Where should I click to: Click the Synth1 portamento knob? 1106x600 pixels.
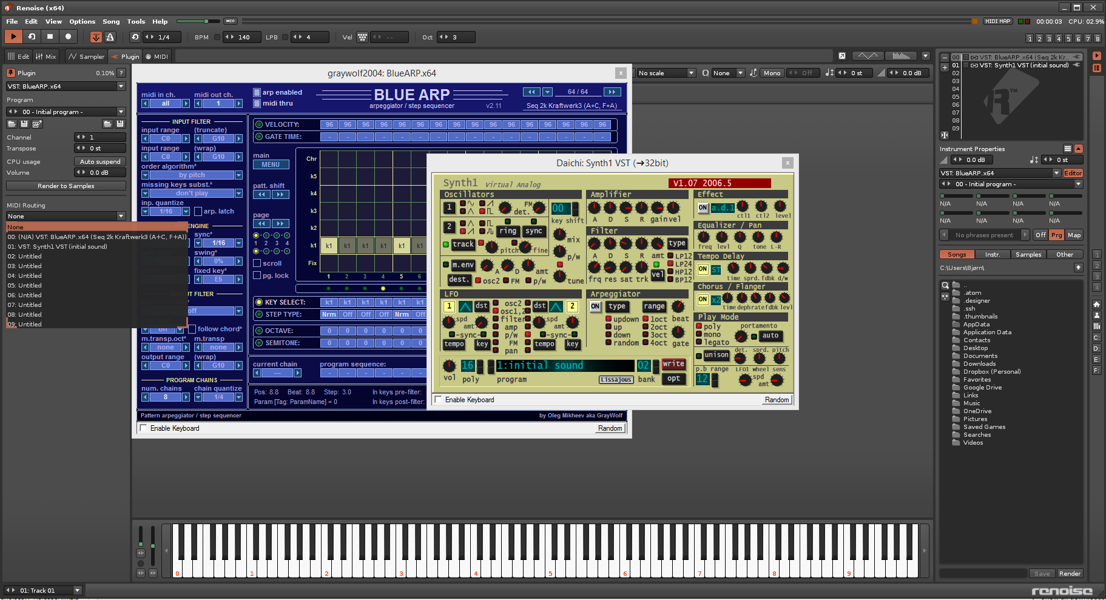coord(741,336)
